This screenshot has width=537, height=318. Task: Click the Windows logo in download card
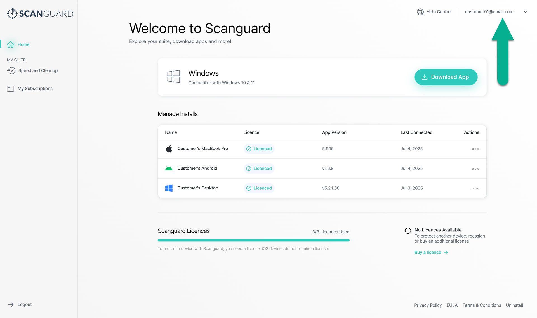point(173,77)
